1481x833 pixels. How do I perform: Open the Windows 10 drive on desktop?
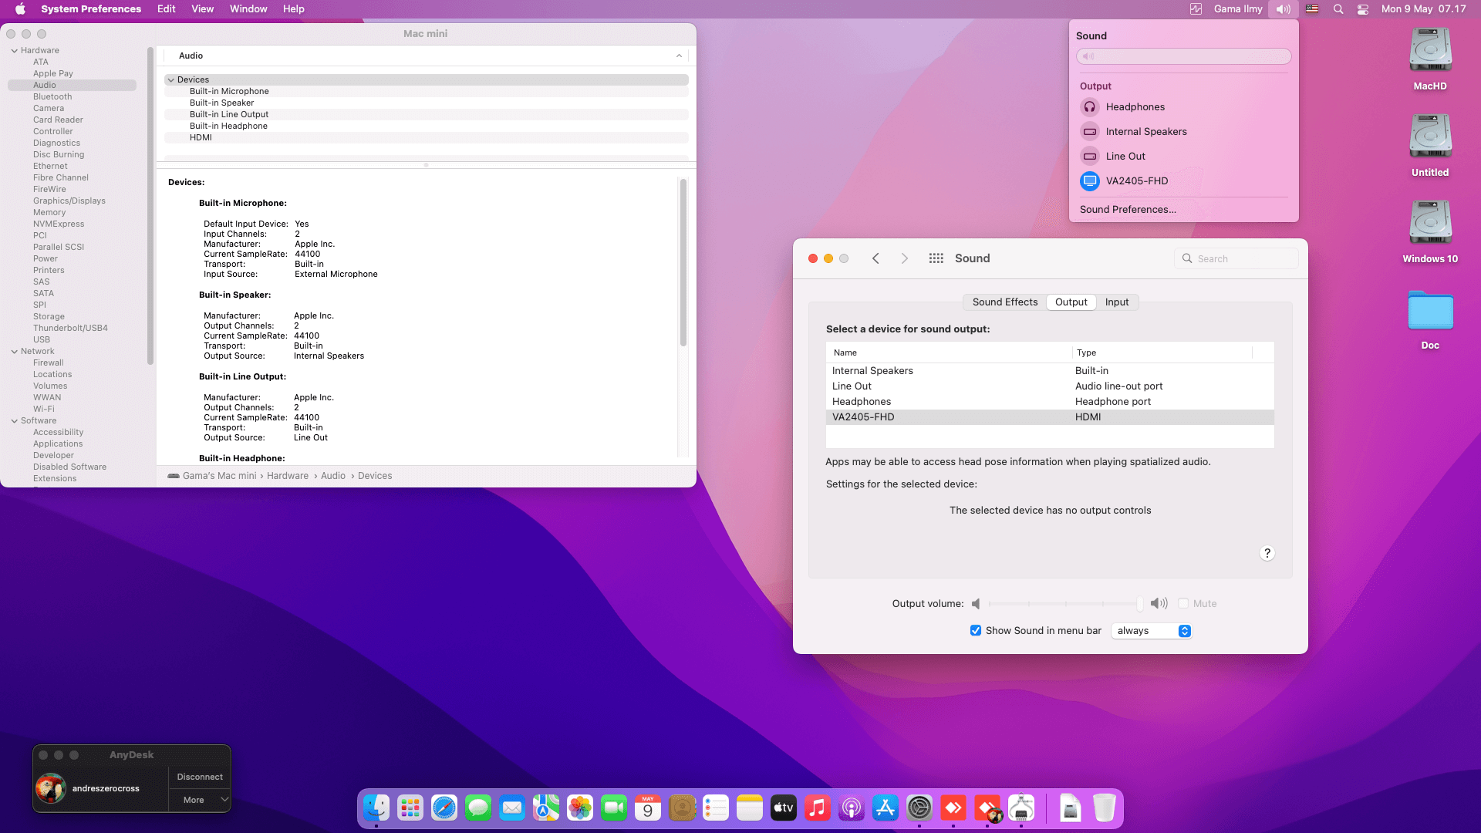[x=1430, y=231]
